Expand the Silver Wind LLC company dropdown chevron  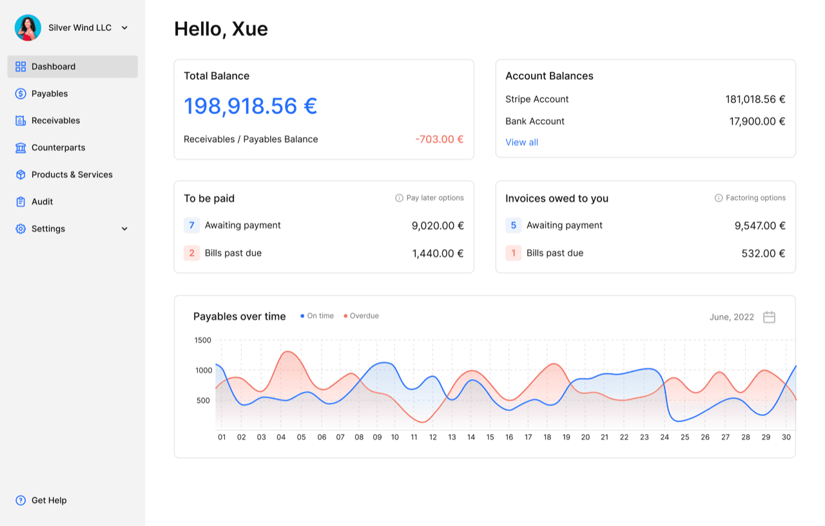[x=124, y=28]
